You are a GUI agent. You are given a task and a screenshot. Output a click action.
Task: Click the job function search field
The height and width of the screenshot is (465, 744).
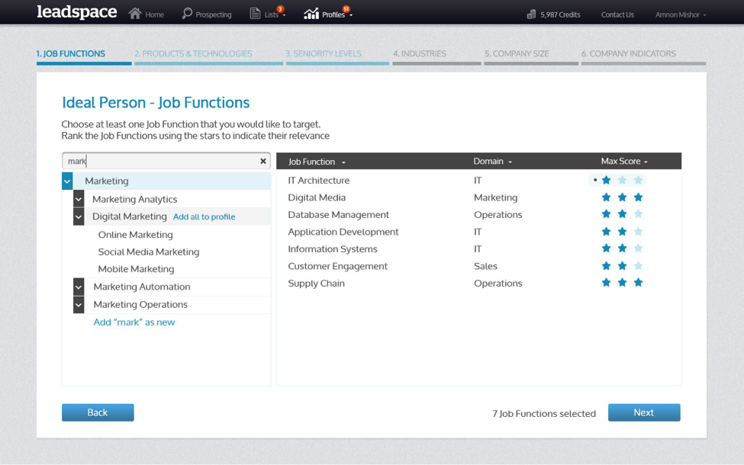coord(160,162)
